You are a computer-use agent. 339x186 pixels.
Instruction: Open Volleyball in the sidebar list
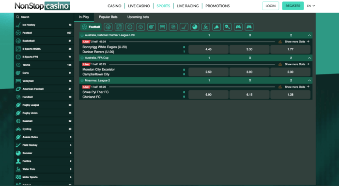coord(44,81)
